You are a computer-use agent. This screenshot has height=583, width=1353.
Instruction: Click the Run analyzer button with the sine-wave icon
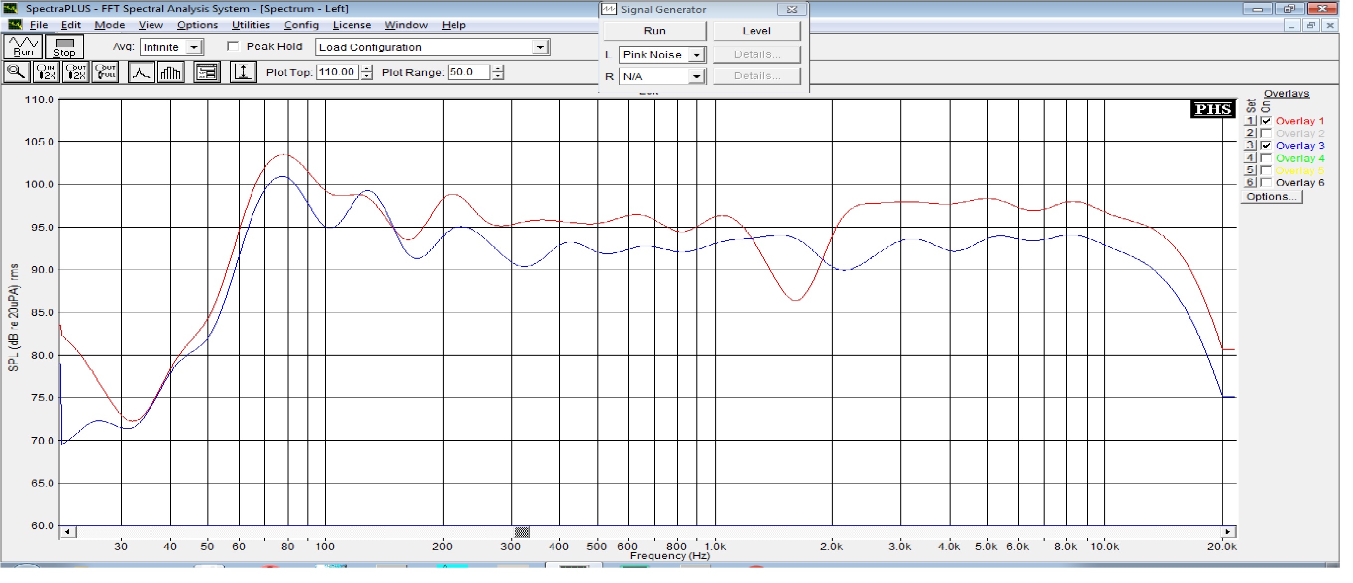23,46
